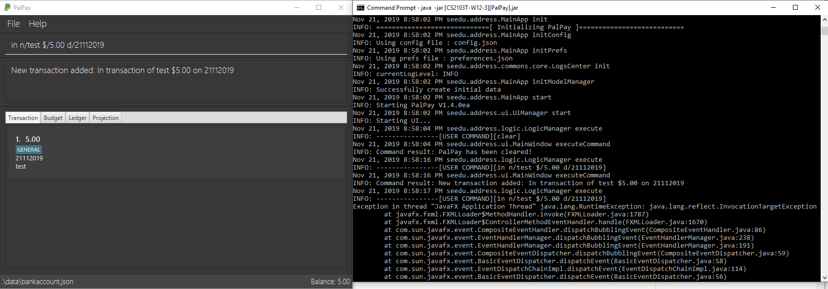This screenshot has width=828, height=289.
Task: Click the FXMLLoader.java:1787 stack trace line
Action: [x=517, y=214]
